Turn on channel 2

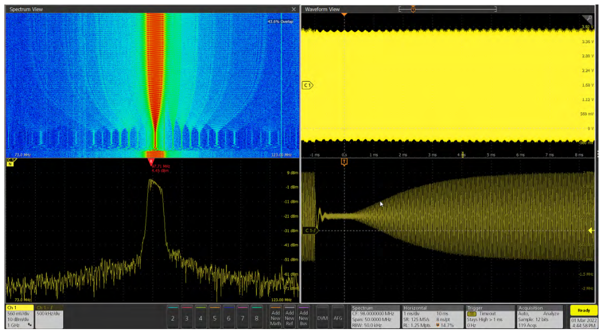click(x=173, y=317)
